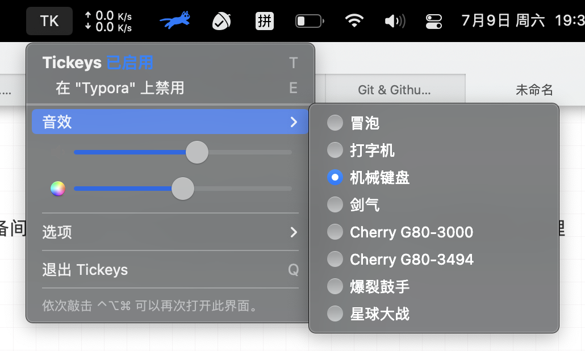Screen dimensions: 585x351
Task: Choose 在 "Typora" 上禁用 menu entry
Action: tap(170, 88)
